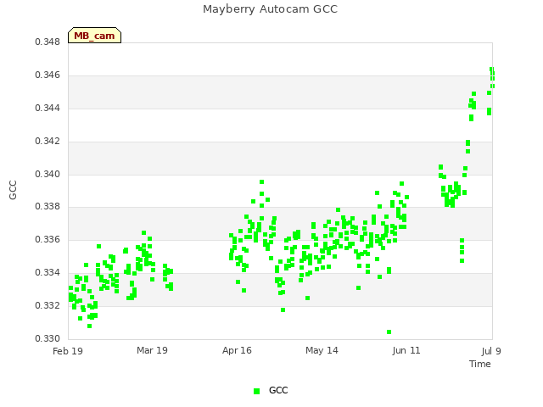Click the 0.340 y-axis tick label
Screen dimensions: 543x407
click(48, 174)
